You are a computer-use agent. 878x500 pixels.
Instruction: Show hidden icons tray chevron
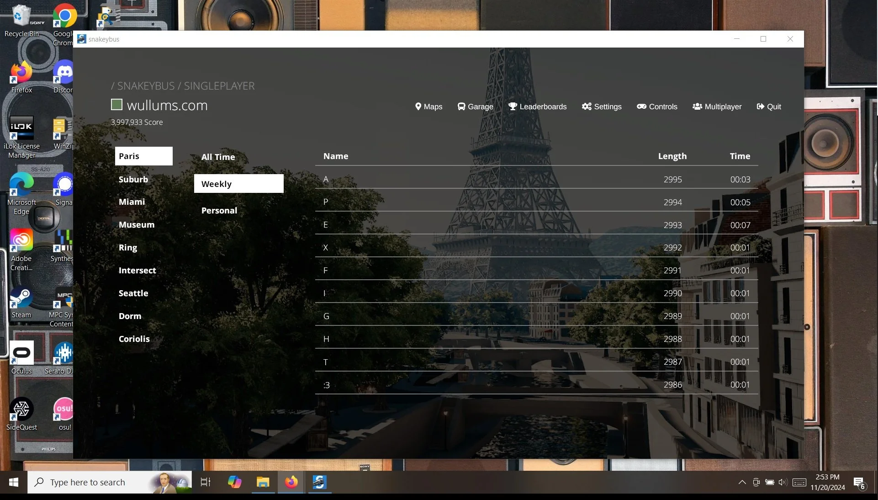pyautogui.click(x=742, y=482)
